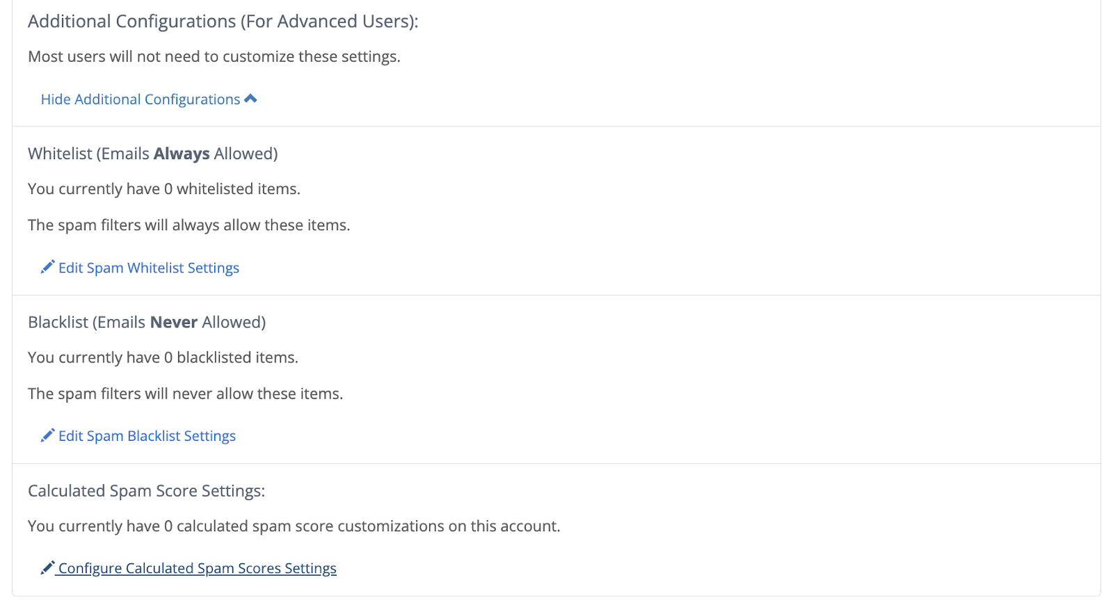The height and width of the screenshot is (612, 1113).
Task: Click the Additional Configurations (For Advanced Users) heading
Action: click(223, 22)
